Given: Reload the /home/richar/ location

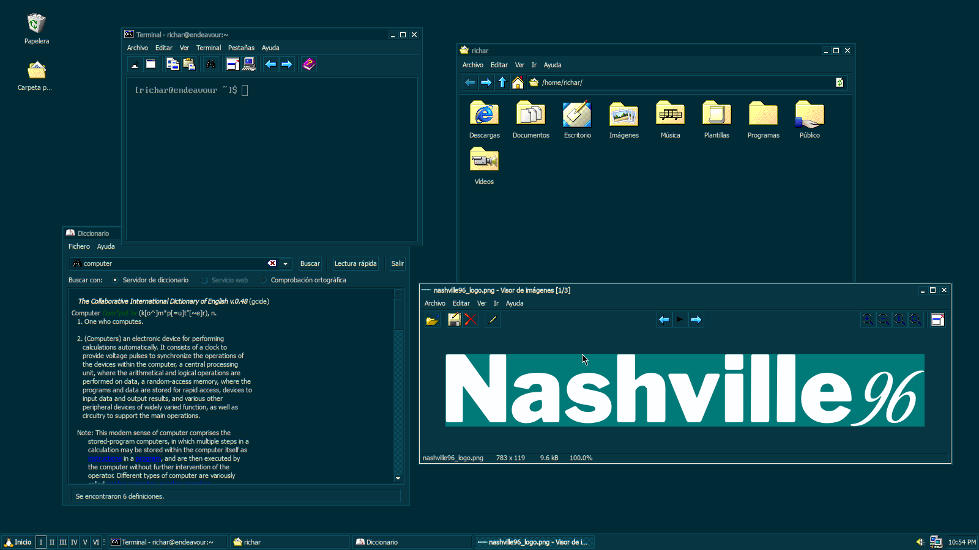Looking at the screenshot, I should tap(839, 82).
